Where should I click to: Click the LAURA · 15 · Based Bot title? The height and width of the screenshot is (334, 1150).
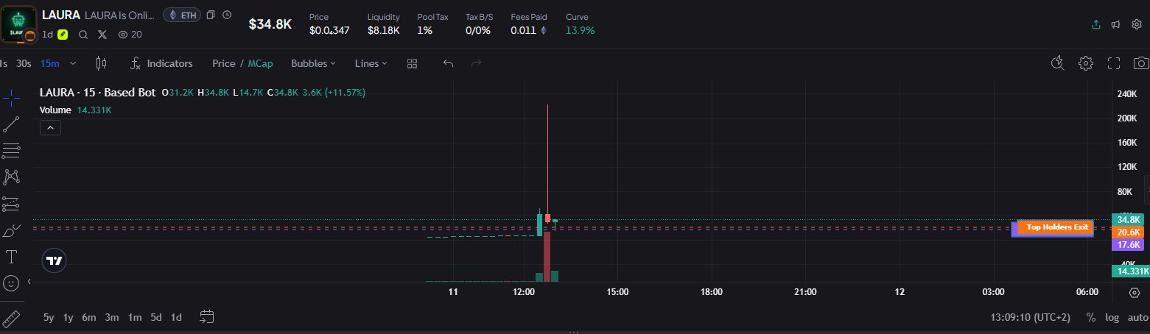tap(98, 93)
